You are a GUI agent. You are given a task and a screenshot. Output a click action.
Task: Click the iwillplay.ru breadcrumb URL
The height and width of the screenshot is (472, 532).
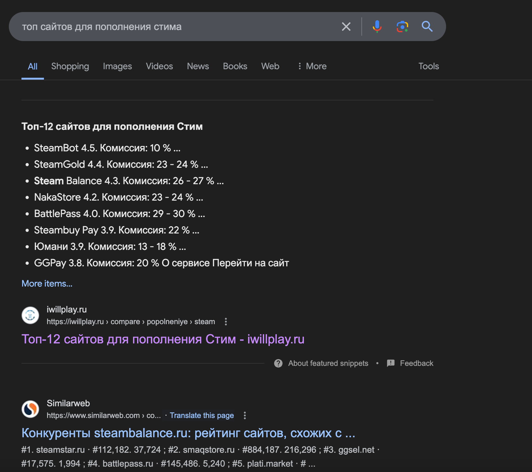click(x=131, y=322)
